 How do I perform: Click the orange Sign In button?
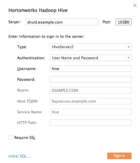pos(119,156)
